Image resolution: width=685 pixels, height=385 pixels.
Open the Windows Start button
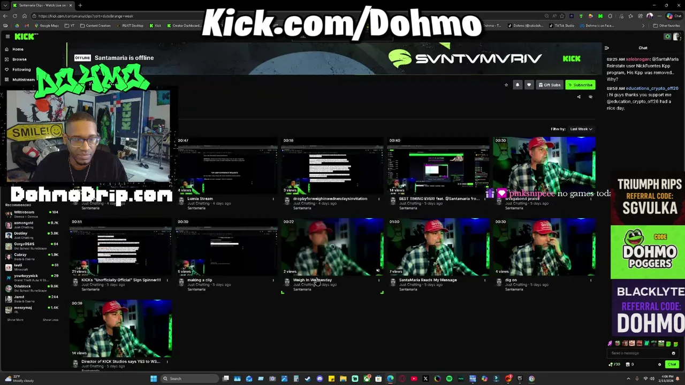[154, 379]
